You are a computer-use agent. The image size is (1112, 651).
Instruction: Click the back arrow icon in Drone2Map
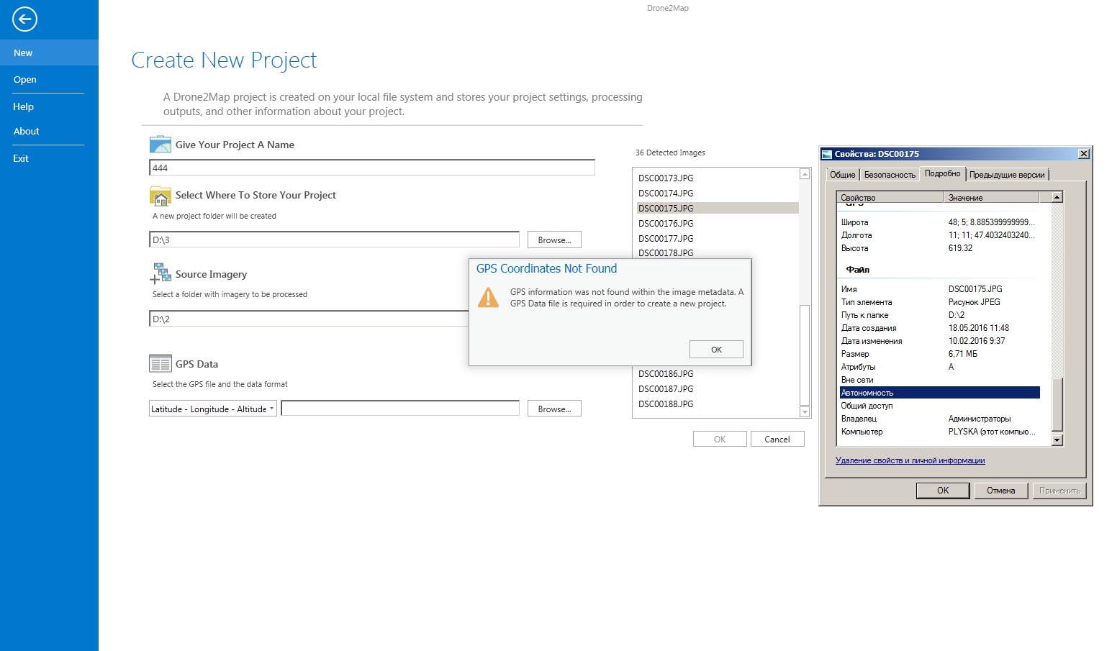point(24,19)
